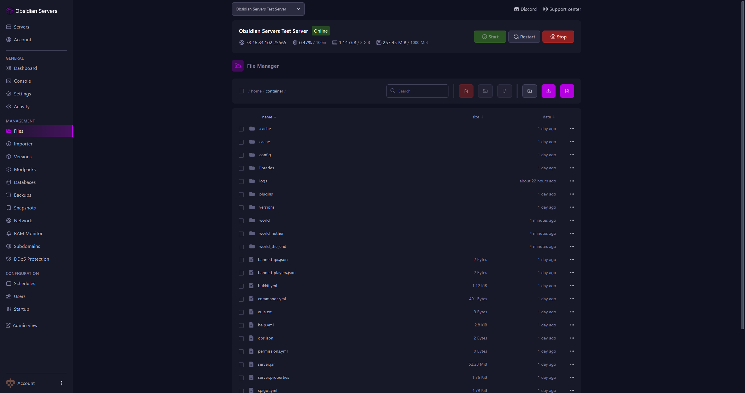Open the server selector dropdown
The height and width of the screenshot is (393, 745).
pyautogui.click(x=268, y=9)
